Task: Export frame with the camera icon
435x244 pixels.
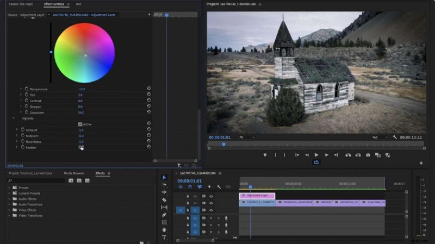Action: point(368,155)
